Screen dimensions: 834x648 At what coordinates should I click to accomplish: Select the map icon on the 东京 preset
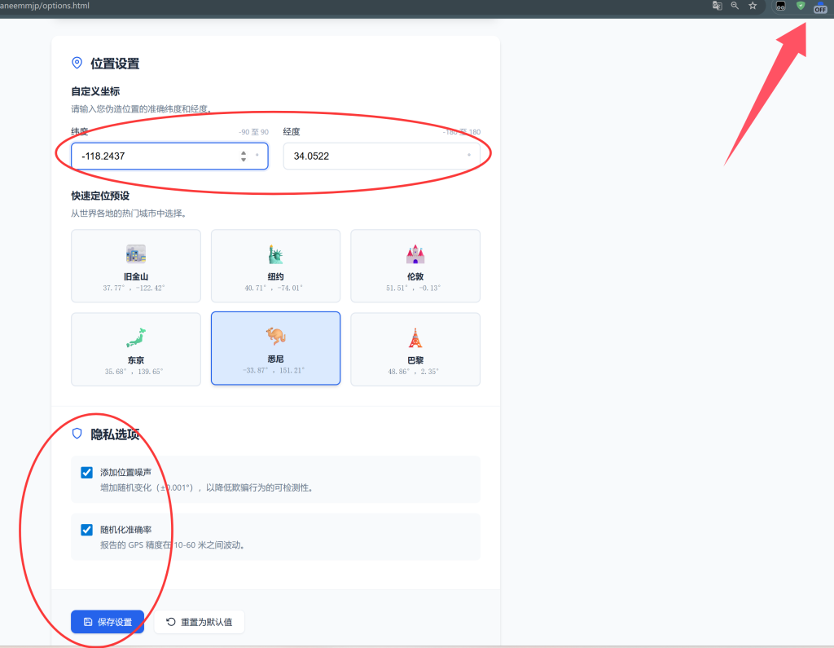click(x=135, y=336)
